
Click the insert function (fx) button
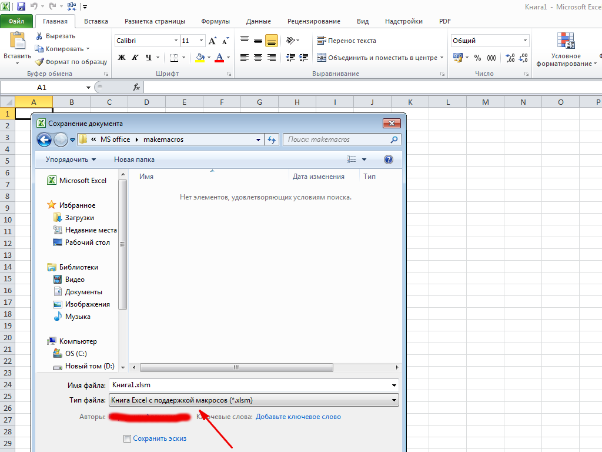point(136,88)
